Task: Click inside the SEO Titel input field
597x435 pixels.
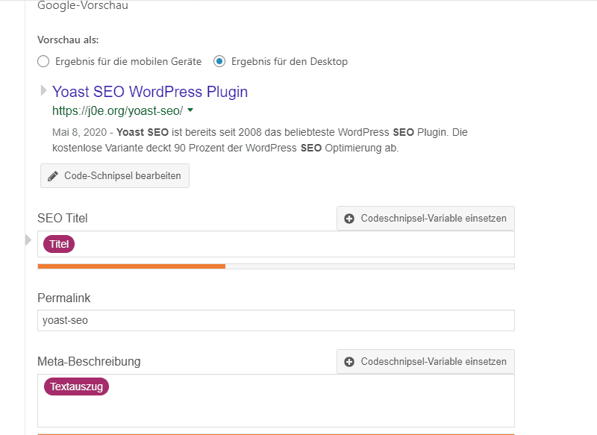Action: point(298,244)
